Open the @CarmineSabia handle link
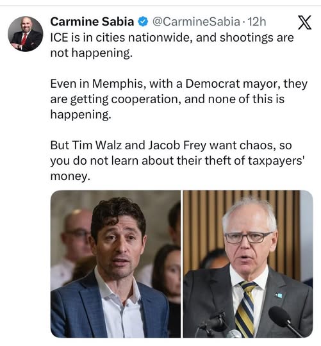This screenshot has width=321, height=346. [x=196, y=22]
